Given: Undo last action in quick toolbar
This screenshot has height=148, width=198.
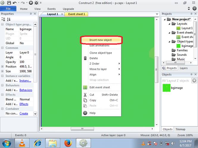Looking at the screenshot, I should tap(15, 3).
